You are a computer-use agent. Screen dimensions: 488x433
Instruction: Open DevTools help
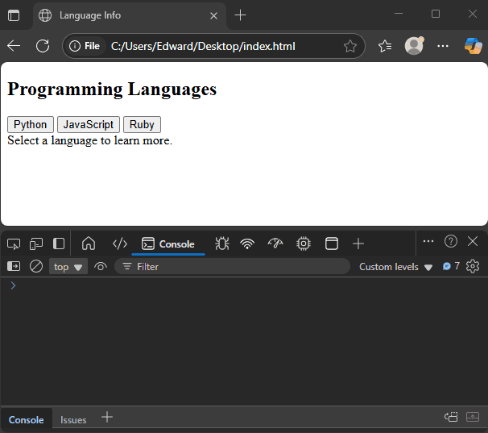tap(451, 241)
